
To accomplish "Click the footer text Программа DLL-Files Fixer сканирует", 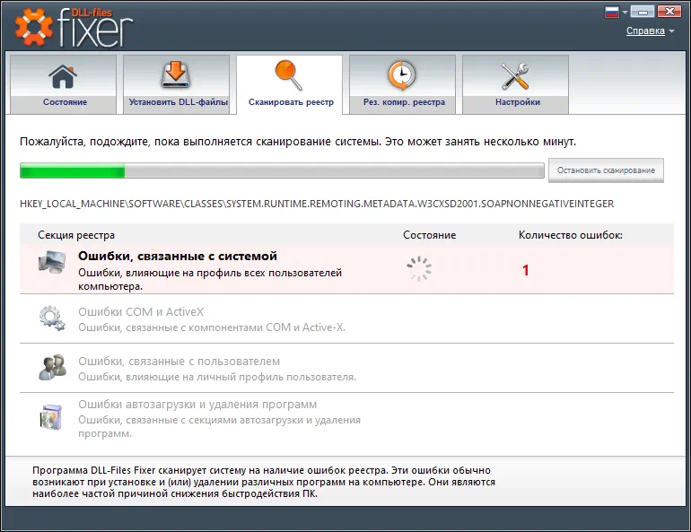I will [264, 482].
